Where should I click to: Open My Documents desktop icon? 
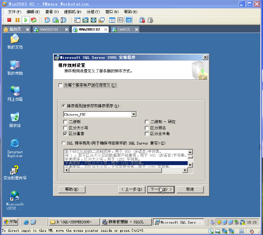(15, 41)
